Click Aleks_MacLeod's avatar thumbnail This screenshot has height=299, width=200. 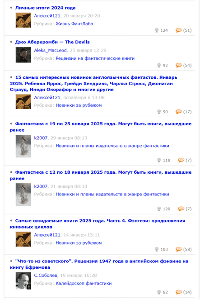pyautogui.click(x=23, y=55)
